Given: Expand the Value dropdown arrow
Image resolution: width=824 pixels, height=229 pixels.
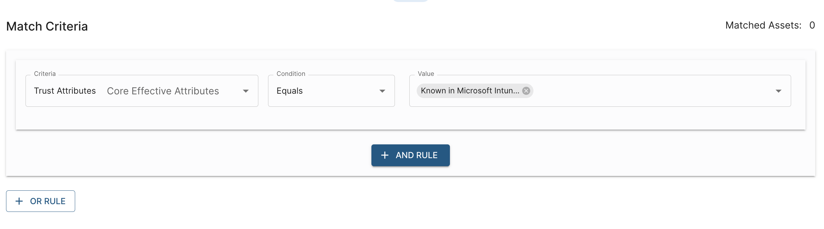Looking at the screenshot, I should 778,91.
